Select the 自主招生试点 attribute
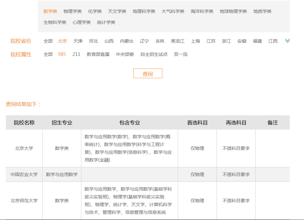This screenshot has height=220, width=304. [154, 54]
